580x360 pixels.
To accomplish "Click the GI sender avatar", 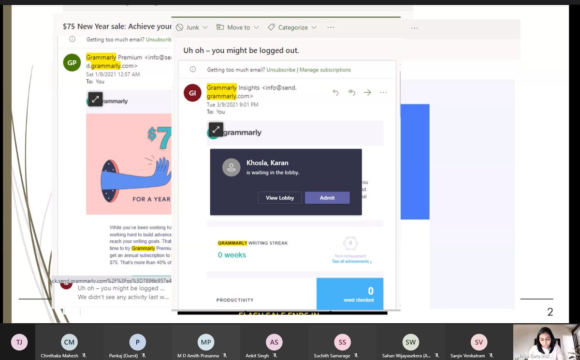I will (192, 93).
